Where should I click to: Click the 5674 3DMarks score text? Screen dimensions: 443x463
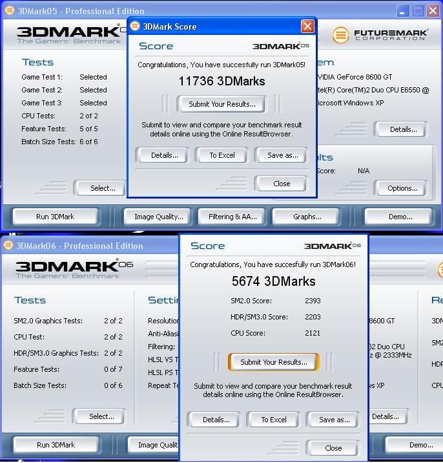(273, 281)
